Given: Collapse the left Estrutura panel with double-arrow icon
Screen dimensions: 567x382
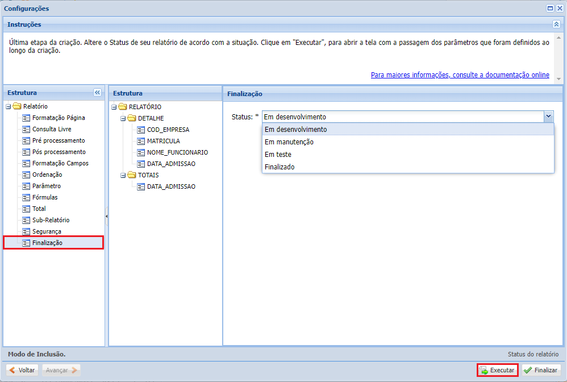Looking at the screenshot, I should point(97,93).
